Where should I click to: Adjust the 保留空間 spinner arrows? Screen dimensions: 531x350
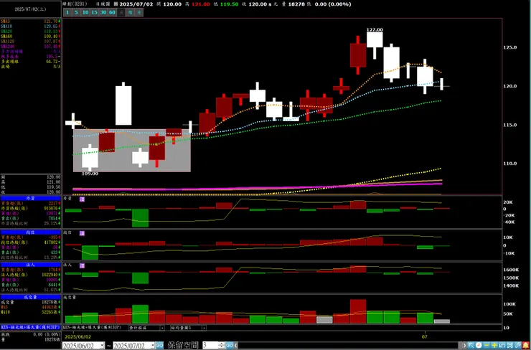point(222,346)
